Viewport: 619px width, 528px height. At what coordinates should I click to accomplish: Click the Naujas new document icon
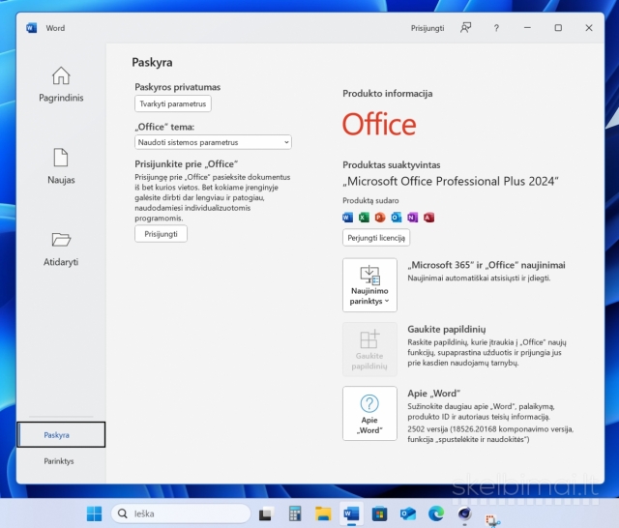tap(60, 165)
